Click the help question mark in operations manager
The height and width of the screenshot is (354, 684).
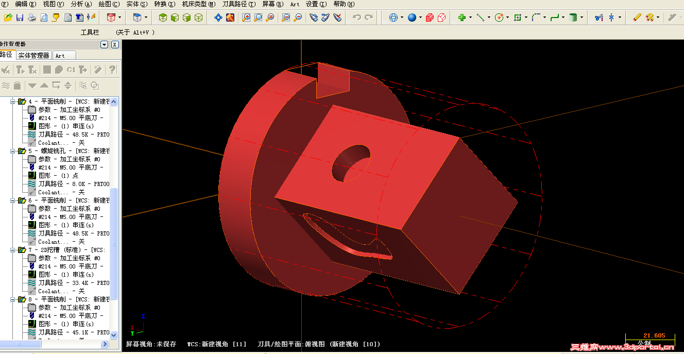[x=112, y=70]
